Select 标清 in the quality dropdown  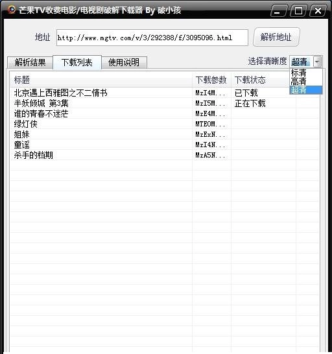pyautogui.click(x=306, y=73)
